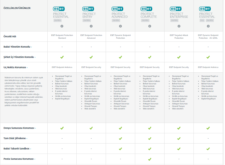Viewport: 225px width, 165px height.
Task: Open info icon under PROTECT COMPLETE
Action: click(x=150, y=26)
